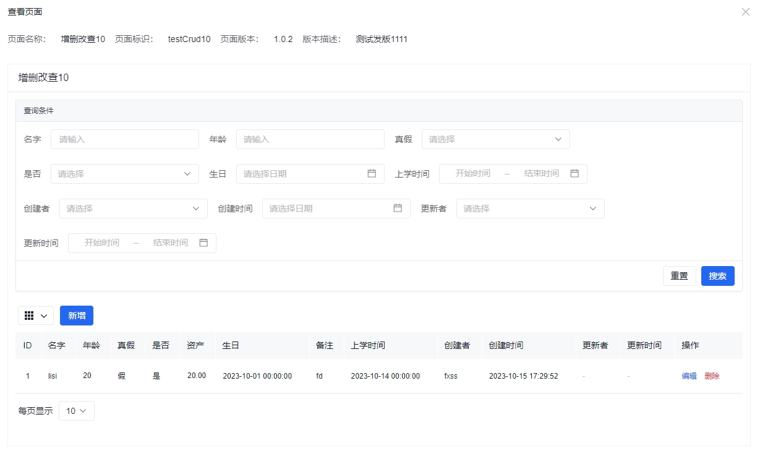Click 结束时间 in 更新时间 range
This screenshot has height=456, width=760.
click(x=170, y=243)
